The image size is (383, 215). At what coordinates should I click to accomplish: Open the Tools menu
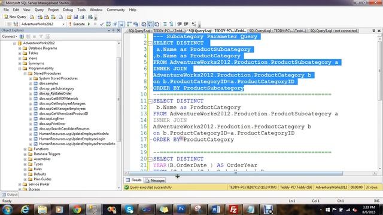click(x=81, y=10)
